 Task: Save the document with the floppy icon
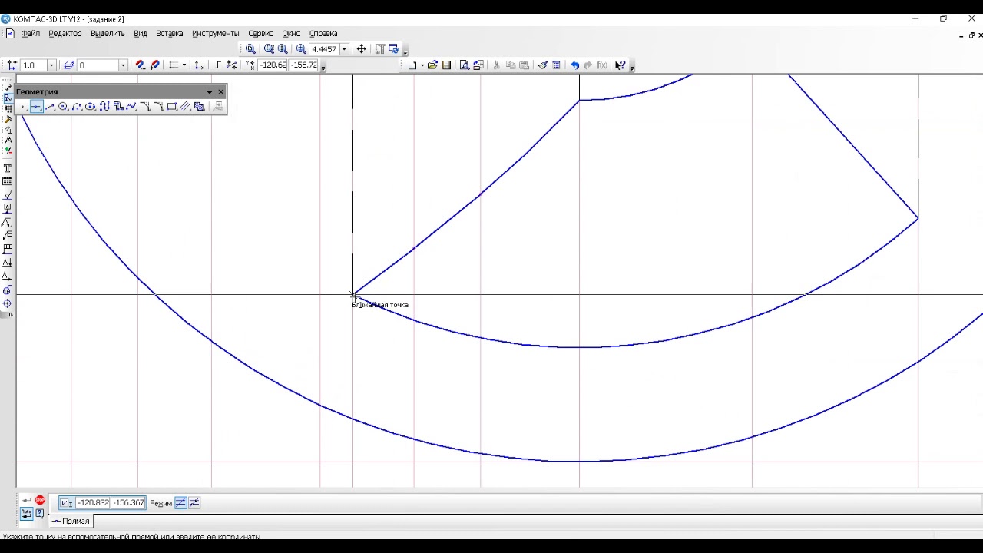[x=446, y=65]
